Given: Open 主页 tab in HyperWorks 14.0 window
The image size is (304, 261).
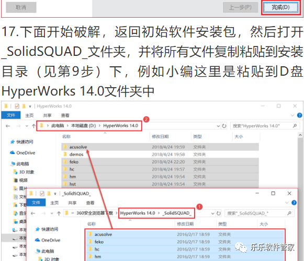Looking at the screenshot, I should 29,115.
